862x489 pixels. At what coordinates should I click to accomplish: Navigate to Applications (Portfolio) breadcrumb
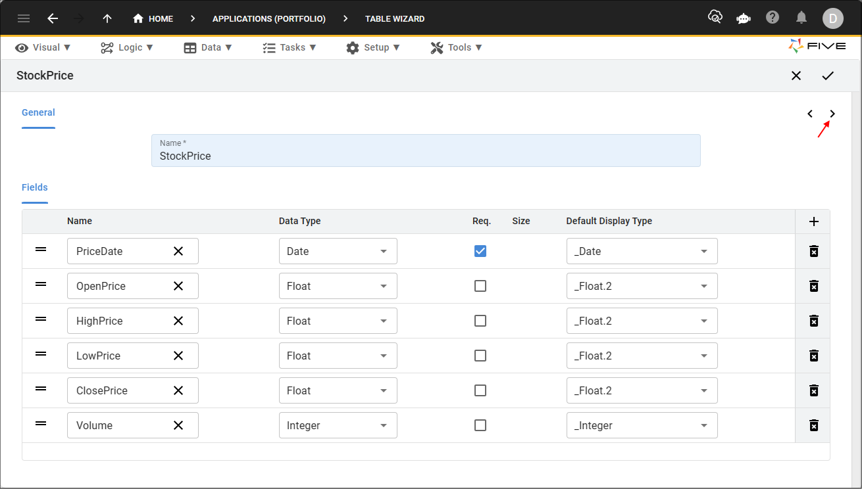point(269,18)
